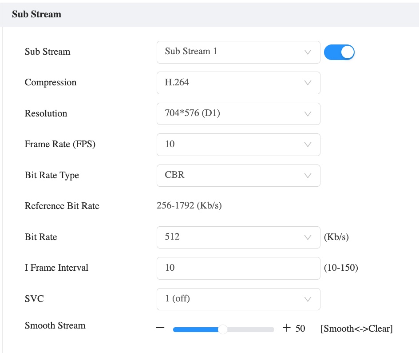Screen dimensions: 419x353
Task: Click the chevron arrow in Frame Rate field
Action: coord(308,144)
